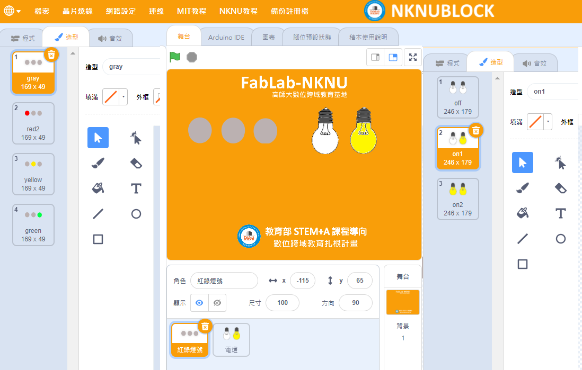Select the stage backdrop thumbnail
582x370 pixels.
[403, 302]
